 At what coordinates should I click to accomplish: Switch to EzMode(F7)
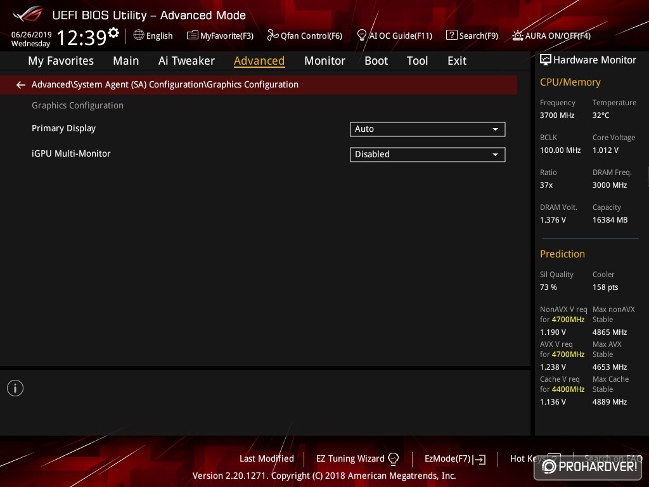tap(455, 459)
